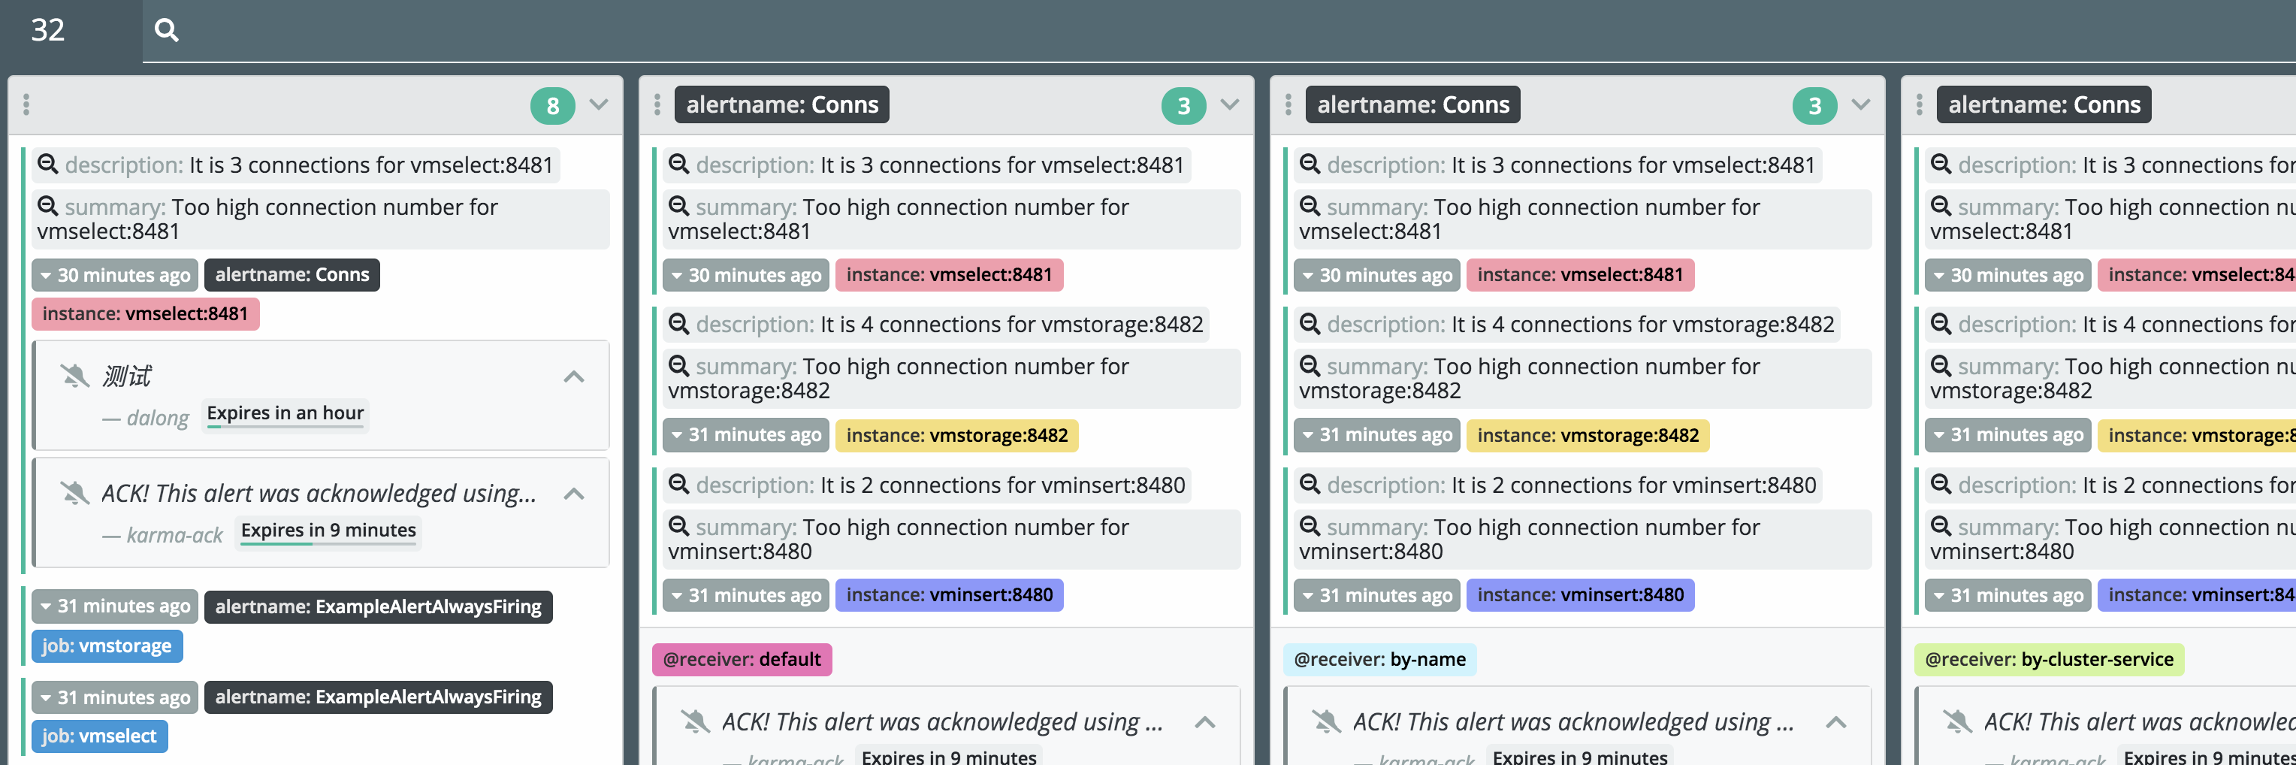Open vmstorage 31 minutes ago dropdown in default receiver group
Image resolution: width=2296 pixels, height=765 pixels.
click(746, 435)
